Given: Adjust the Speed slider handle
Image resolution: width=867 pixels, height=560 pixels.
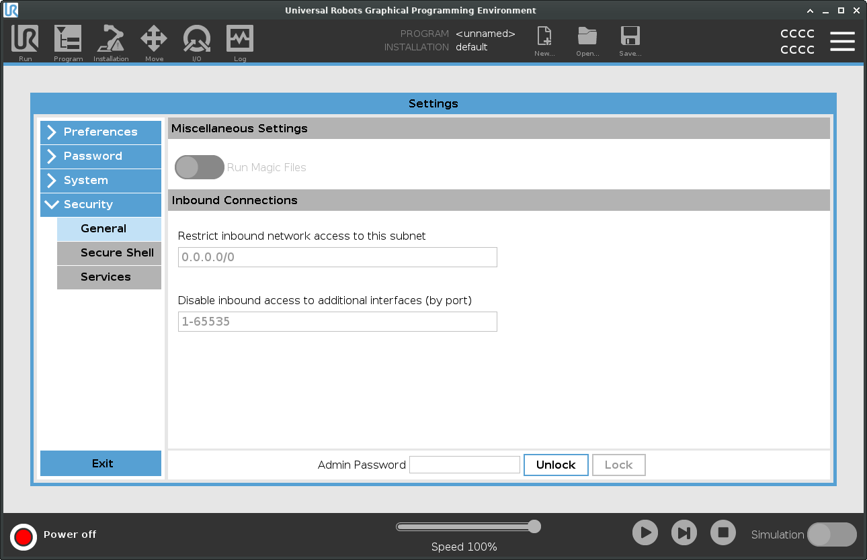Looking at the screenshot, I should [534, 526].
